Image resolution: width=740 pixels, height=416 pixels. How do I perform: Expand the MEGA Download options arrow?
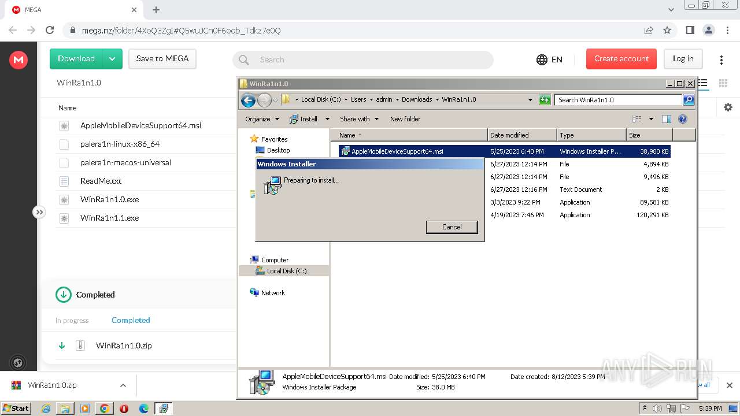click(x=112, y=59)
